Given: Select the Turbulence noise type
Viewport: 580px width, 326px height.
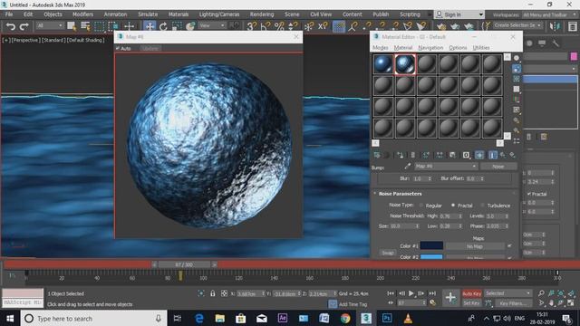Looking at the screenshot, I should (482, 206).
